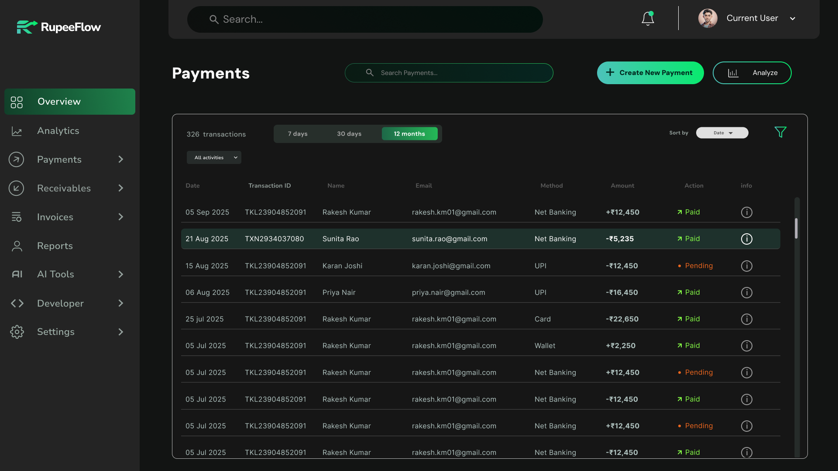Click email priya.nair@gmail.com

coord(449,293)
